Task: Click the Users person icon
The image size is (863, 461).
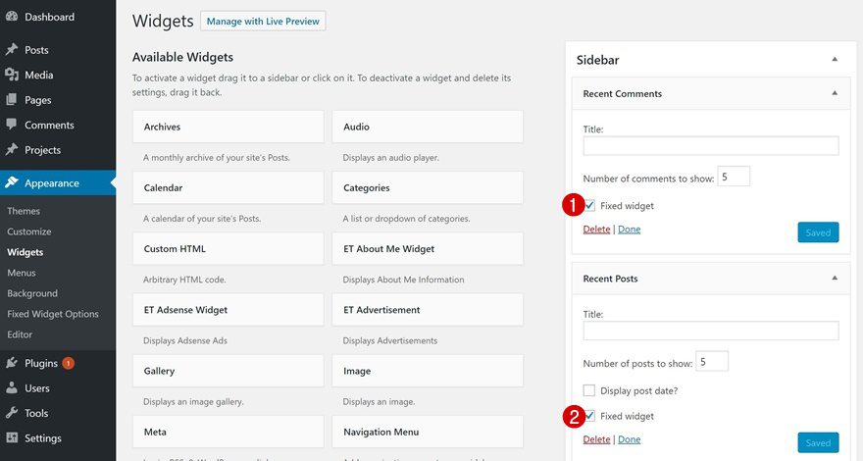Action: [x=12, y=388]
